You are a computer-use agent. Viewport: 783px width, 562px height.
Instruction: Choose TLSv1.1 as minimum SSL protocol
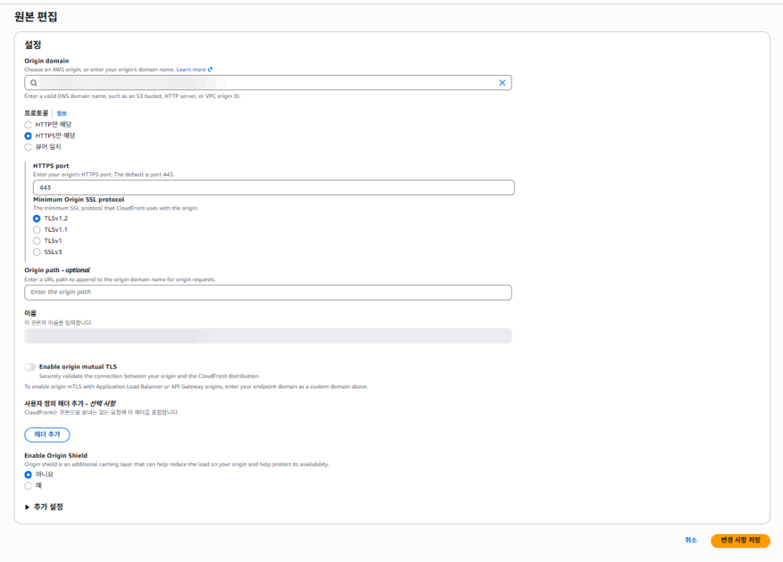(x=37, y=230)
